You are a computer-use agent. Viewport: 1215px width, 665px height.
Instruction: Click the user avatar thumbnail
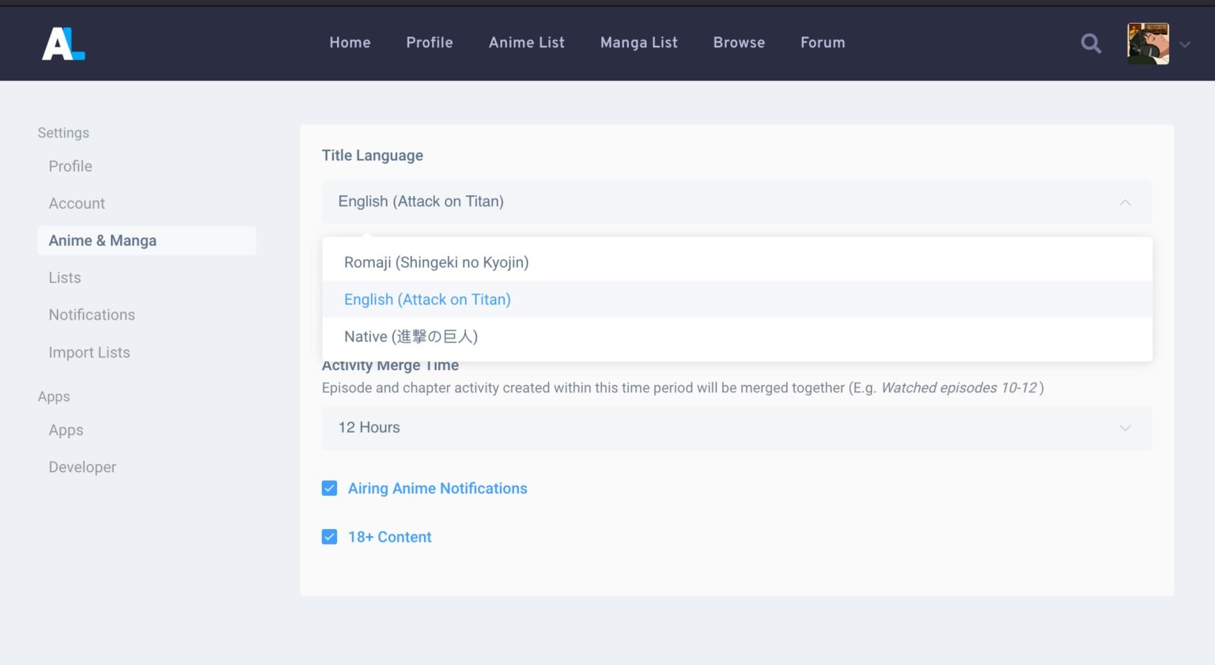[1148, 43]
